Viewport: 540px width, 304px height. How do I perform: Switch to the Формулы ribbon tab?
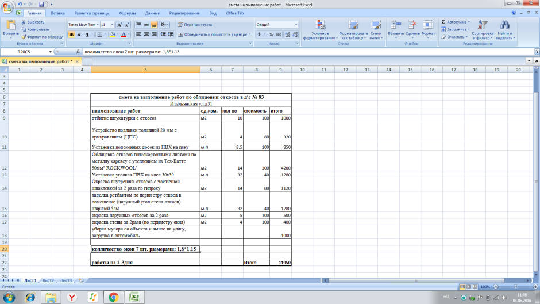[x=128, y=13]
